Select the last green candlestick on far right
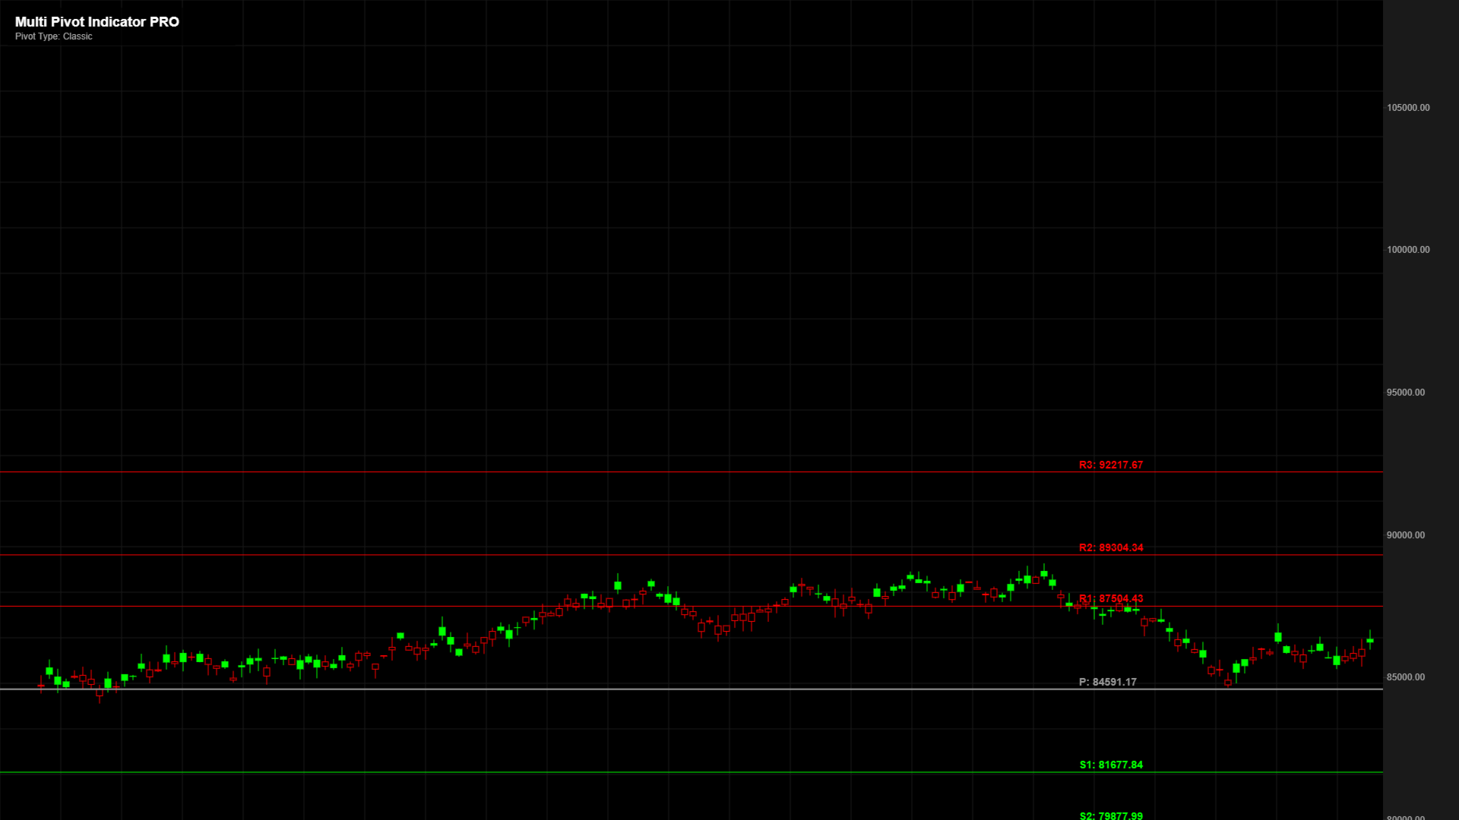The image size is (1459, 820). (1370, 641)
